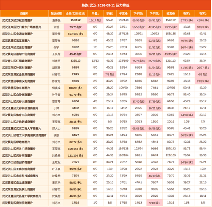The height and width of the screenshot is (207, 212).
Task: Select row name 武汉江岸区汉口城市广场商圈片
Action: click(22, 27)
